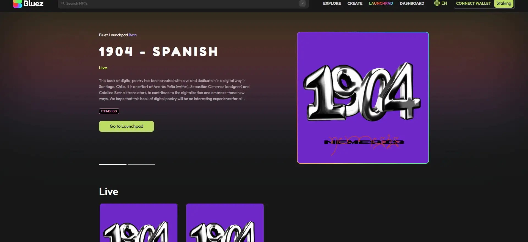The image size is (528, 242).
Task: Click the Bluez logo icon
Action: pyautogui.click(x=18, y=4)
